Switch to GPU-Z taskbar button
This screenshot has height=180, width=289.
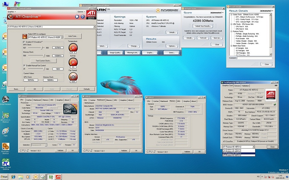coord(50,177)
